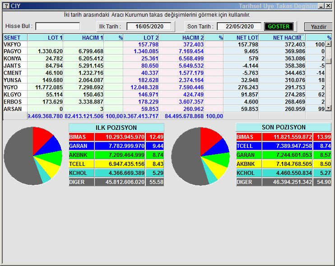The width and height of the screenshot is (335, 266).
Task: Sort by the NET HACIM column header
Action: (x=282, y=37)
